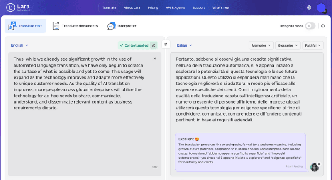Viewport: 332px width, 180px height.
Task: Click the Translate text icon
Action: [x=12, y=26]
